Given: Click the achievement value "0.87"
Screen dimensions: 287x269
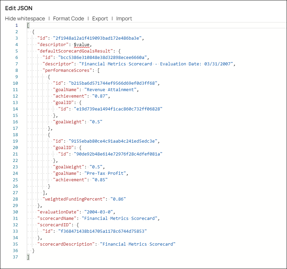Looking at the screenshot, I should 100,96.
